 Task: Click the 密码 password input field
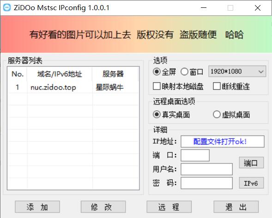[206, 183]
